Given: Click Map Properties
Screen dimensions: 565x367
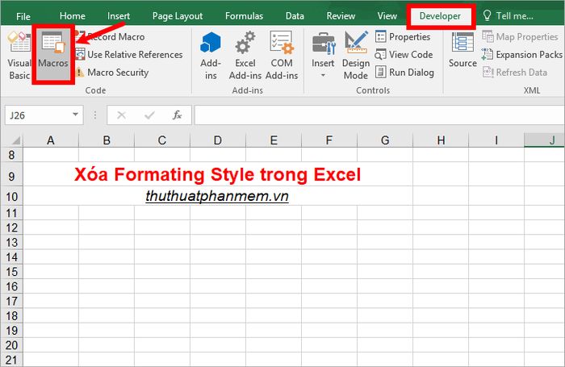Looking at the screenshot, I should tap(520, 37).
